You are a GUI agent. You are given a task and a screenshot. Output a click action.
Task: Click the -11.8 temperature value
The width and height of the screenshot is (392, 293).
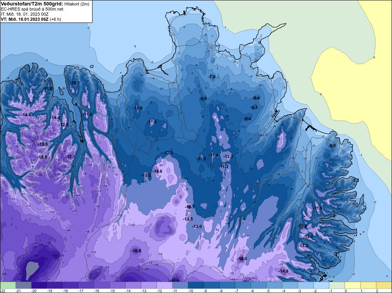tap(87, 115)
